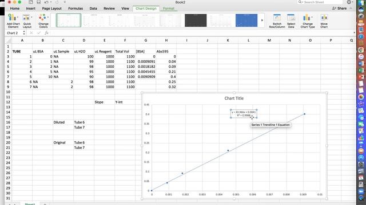Expand the formula bar with its arrow
366x205 pixels.
pyautogui.click(x=354, y=33)
